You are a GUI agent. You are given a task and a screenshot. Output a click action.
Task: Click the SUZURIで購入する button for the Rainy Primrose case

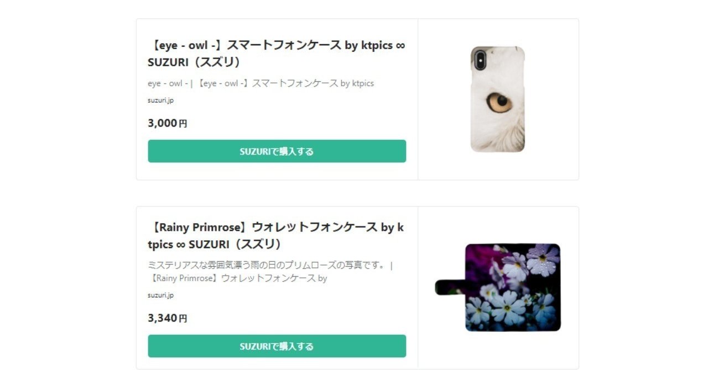[276, 346]
